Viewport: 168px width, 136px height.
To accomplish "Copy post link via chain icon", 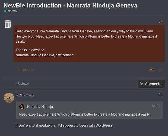I will (x=151, y=70).
